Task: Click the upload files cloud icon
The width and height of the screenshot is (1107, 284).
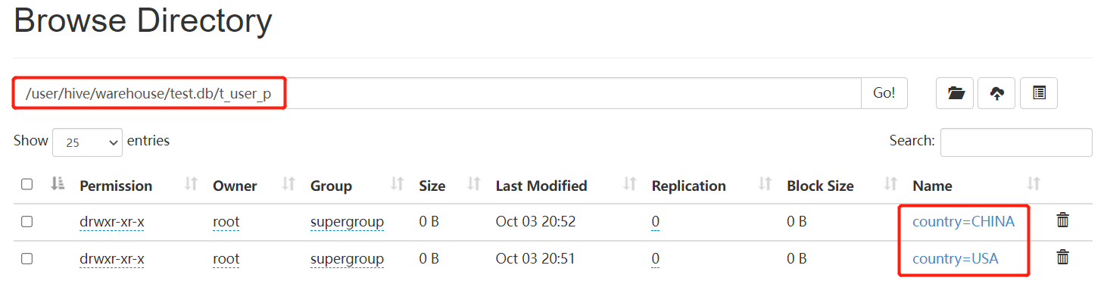Action: (x=997, y=93)
